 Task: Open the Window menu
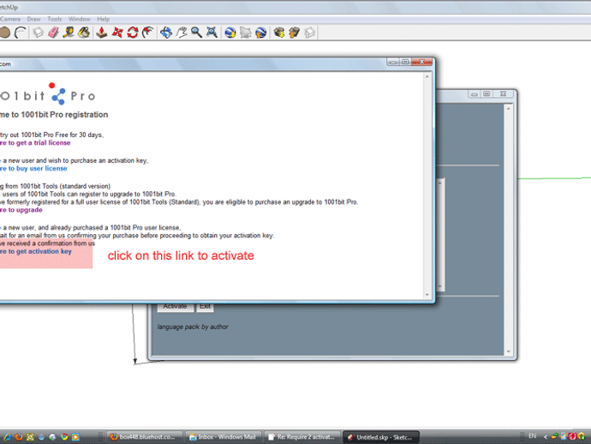[79, 19]
